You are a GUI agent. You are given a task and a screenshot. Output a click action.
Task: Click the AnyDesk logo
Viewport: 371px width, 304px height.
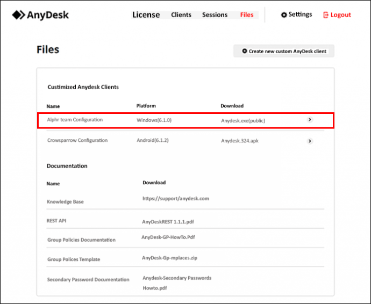click(40, 15)
